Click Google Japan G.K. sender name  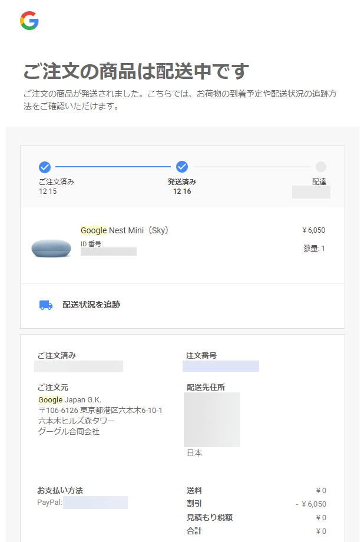point(70,400)
